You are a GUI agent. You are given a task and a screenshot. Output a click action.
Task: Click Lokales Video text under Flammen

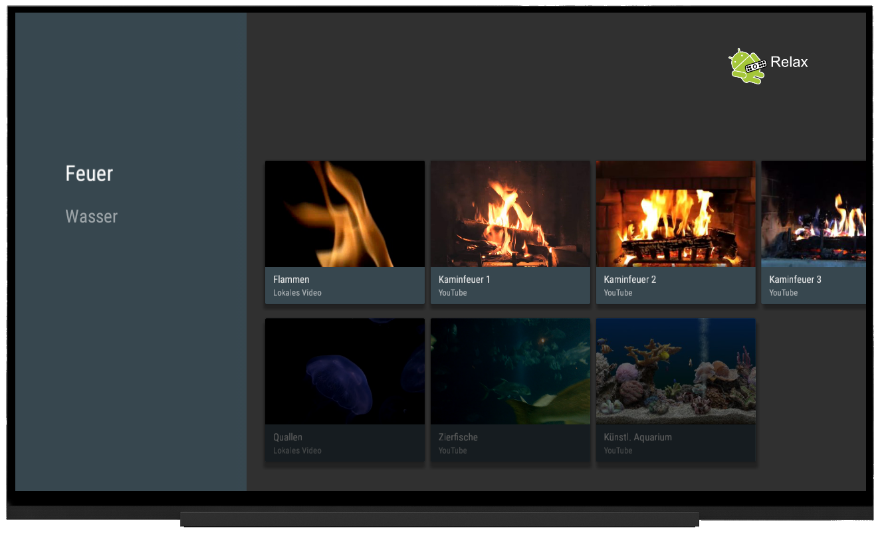click(297, 293)
